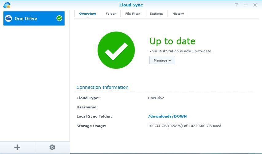Switch to the Overview tab
Screen dimensions: 262x154
pyautogui.click(x=87, y=13)
